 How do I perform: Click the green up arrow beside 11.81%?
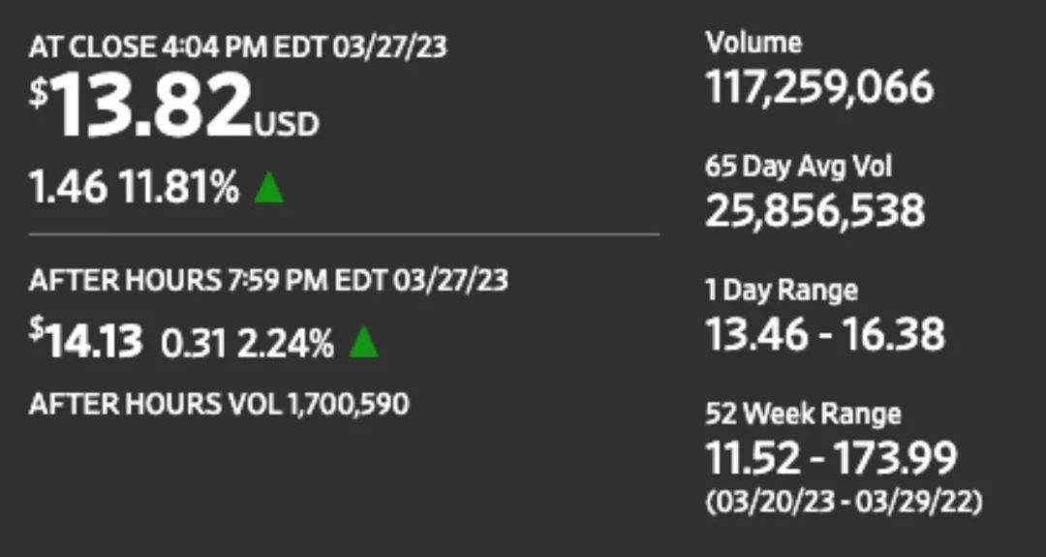pyautogui.click(x=269, y=188)
